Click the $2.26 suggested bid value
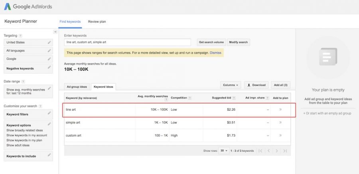The height and width of the screenshot is (174, 359). click(x=231, y=110)
